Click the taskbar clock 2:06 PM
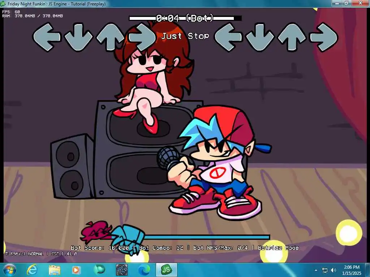Image resolution: width=370 pixels, height=277 pixels. click(352, 267)
